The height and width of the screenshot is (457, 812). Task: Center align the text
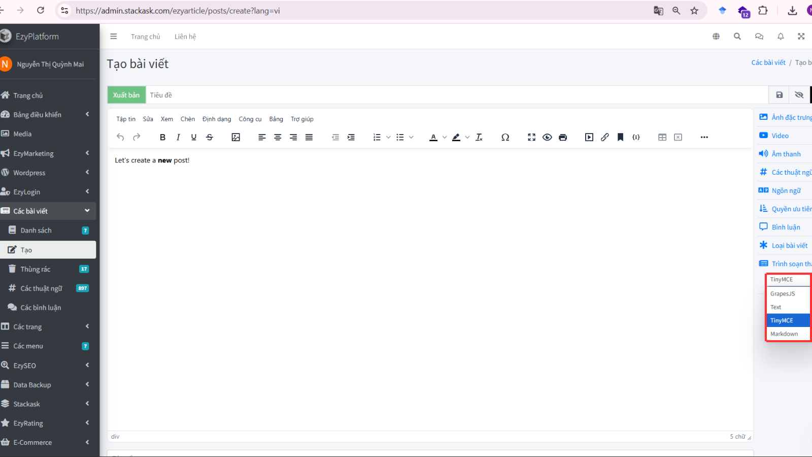click(x=278, y=137)
